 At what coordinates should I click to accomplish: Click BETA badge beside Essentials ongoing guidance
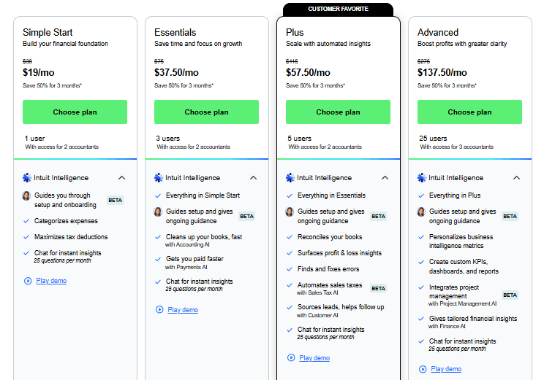[246, 217]
